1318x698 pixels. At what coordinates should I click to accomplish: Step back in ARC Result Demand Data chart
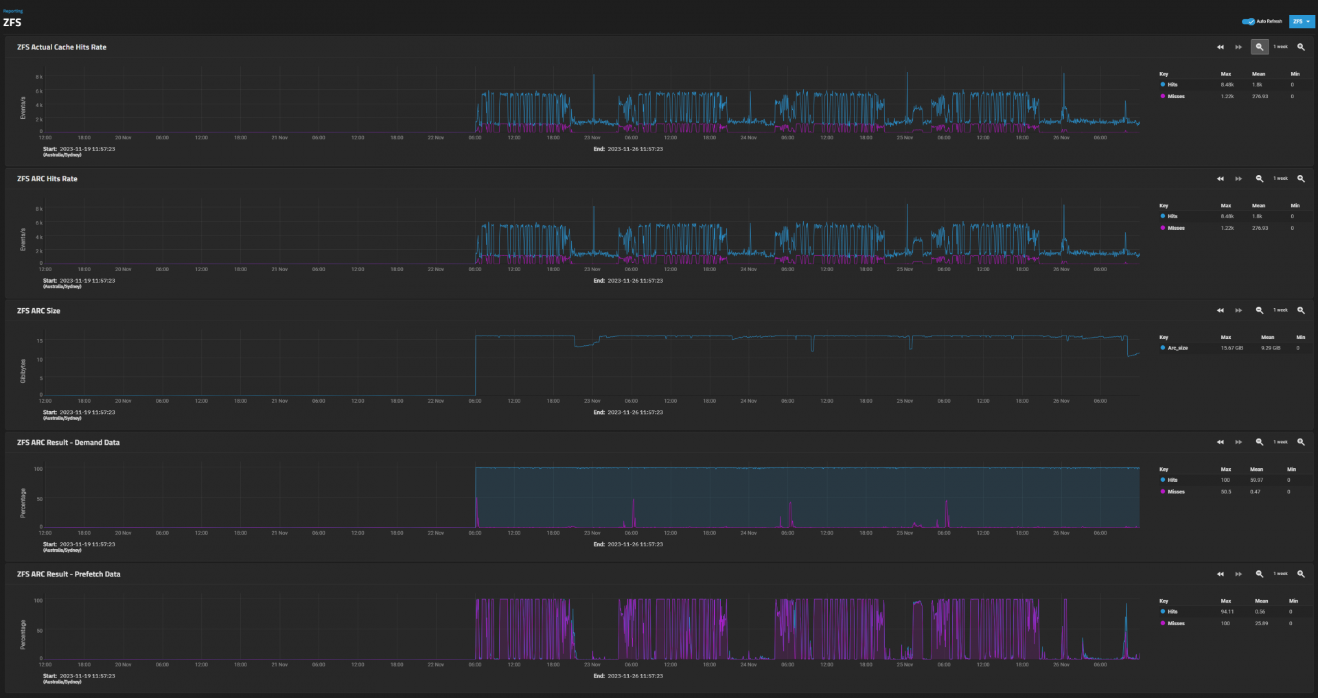1220,443
